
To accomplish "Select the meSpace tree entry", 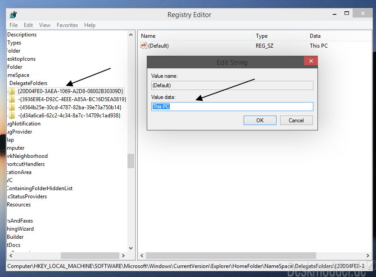I will pyautogui.click(x=18, y=75).
